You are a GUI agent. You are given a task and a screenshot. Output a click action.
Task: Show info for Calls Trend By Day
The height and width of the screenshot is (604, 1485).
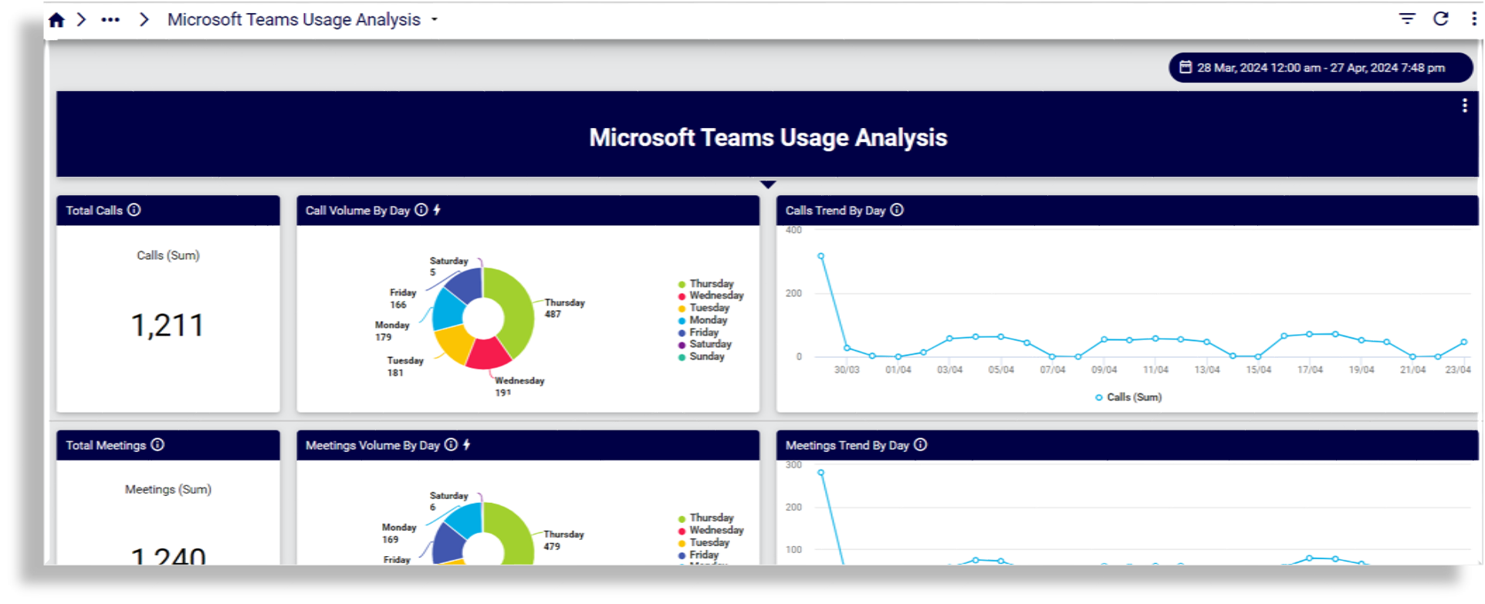point(897,210)
